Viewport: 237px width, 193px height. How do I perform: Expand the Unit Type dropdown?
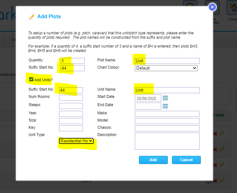point(76,141)
